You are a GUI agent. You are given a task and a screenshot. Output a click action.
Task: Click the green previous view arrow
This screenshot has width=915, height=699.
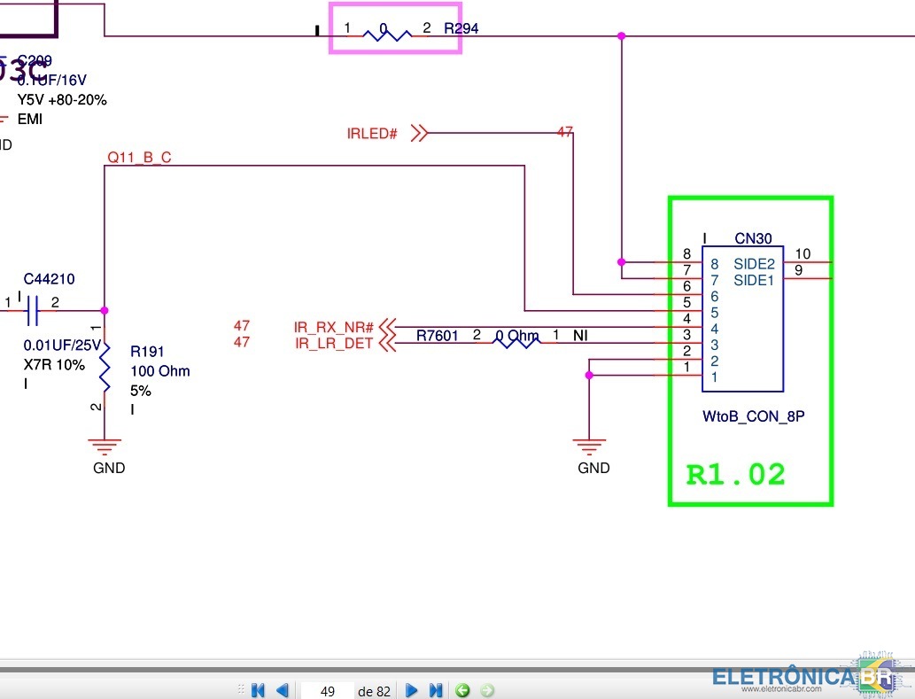(x=461, y=690)
